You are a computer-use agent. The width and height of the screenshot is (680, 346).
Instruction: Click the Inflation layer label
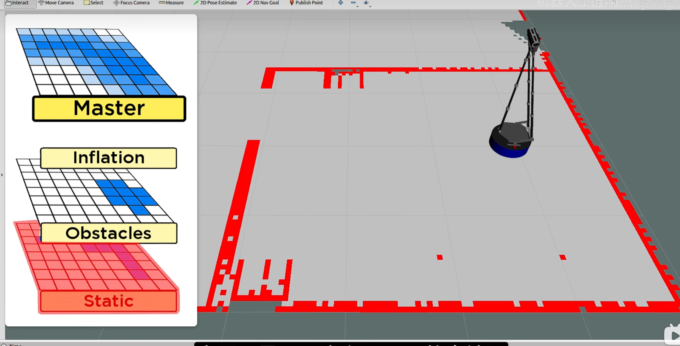point(109,158)
